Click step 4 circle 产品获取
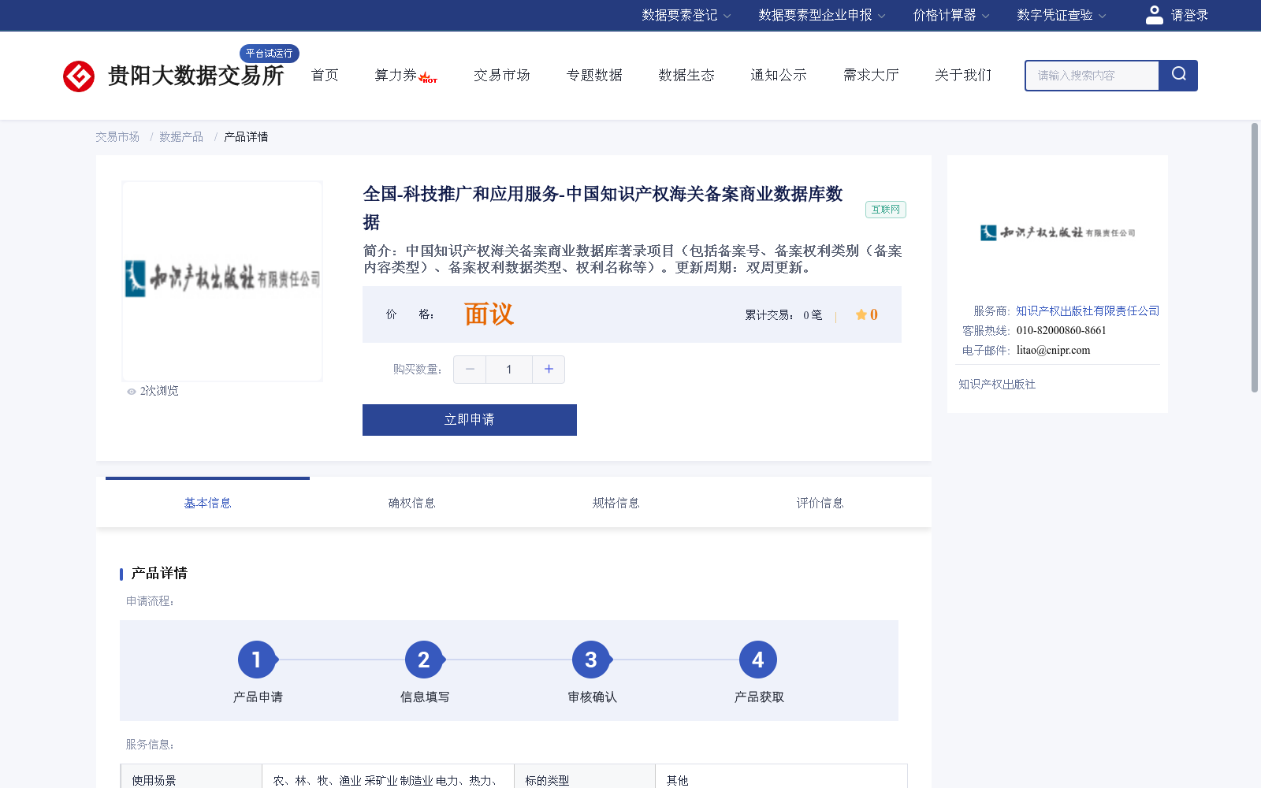 coord(758,660)
